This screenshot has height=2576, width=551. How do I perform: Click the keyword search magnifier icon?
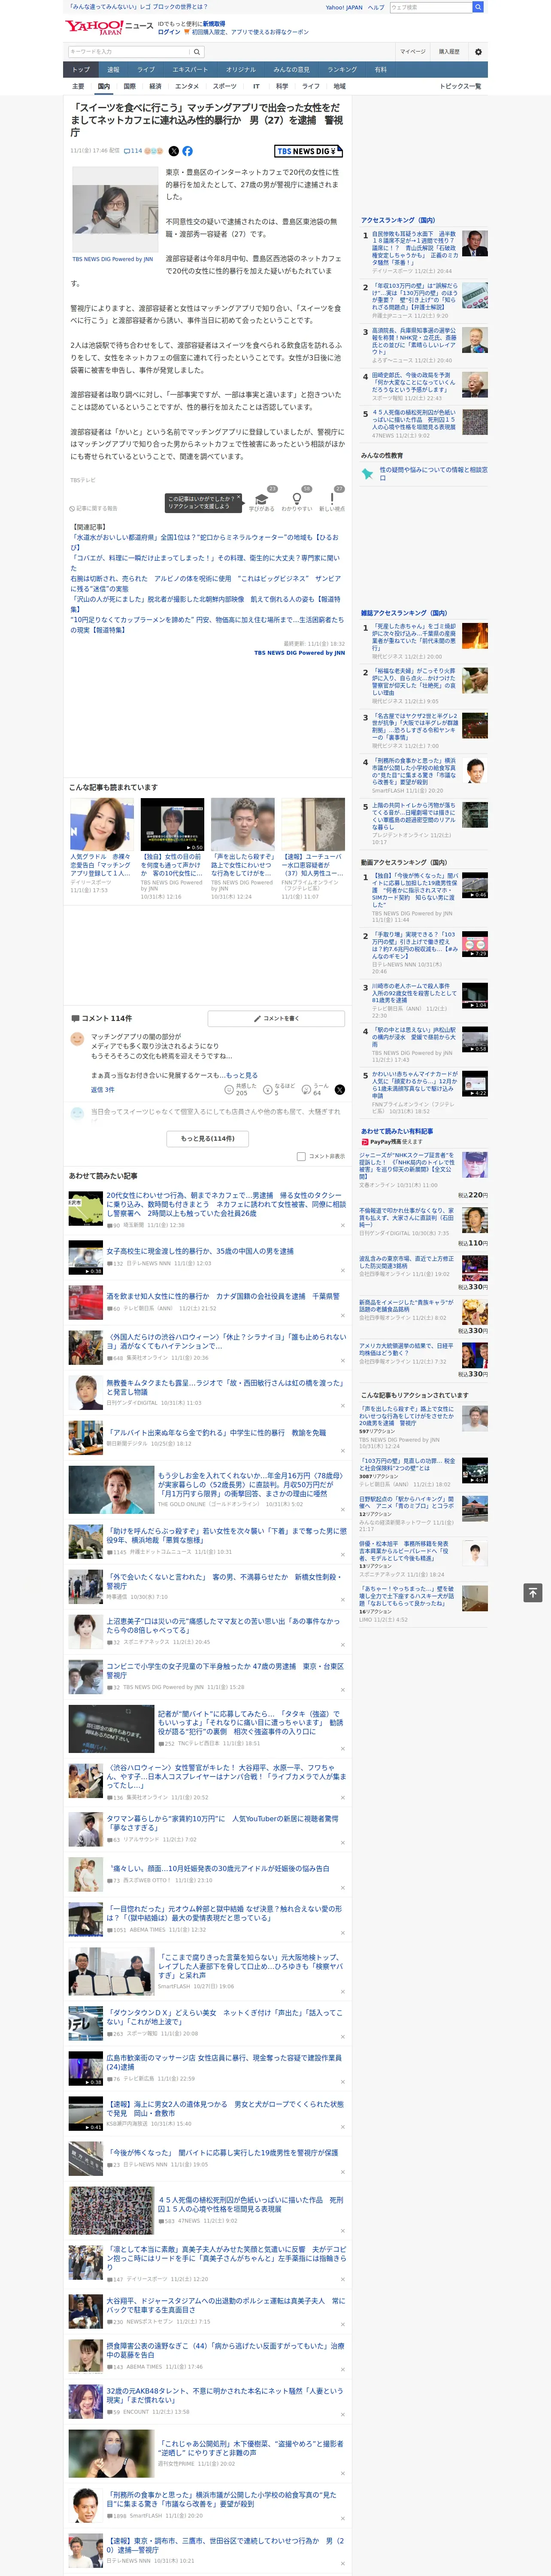click(197, 51)
